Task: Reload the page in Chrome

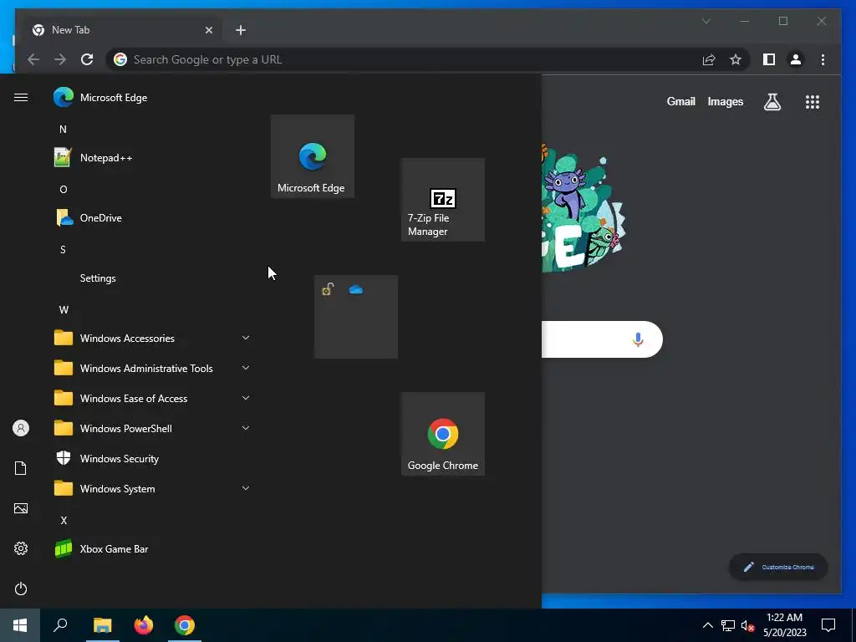Action: pyautogui.click(x=87, y=59)
